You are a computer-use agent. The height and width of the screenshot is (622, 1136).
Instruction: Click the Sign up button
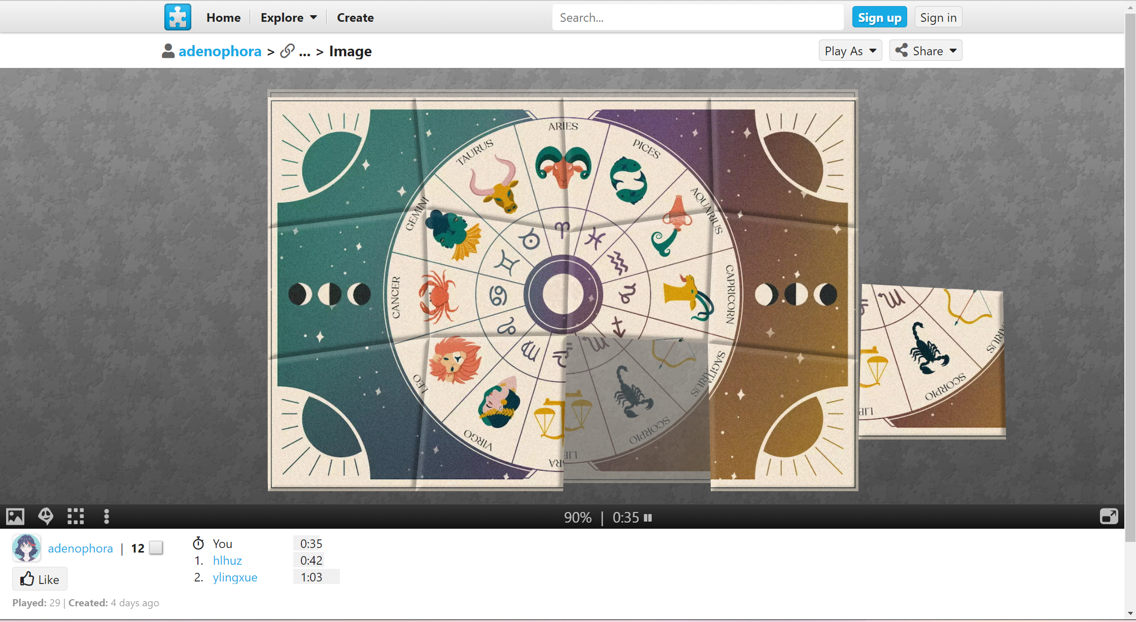pyautogui.click(x=879, y=18)
